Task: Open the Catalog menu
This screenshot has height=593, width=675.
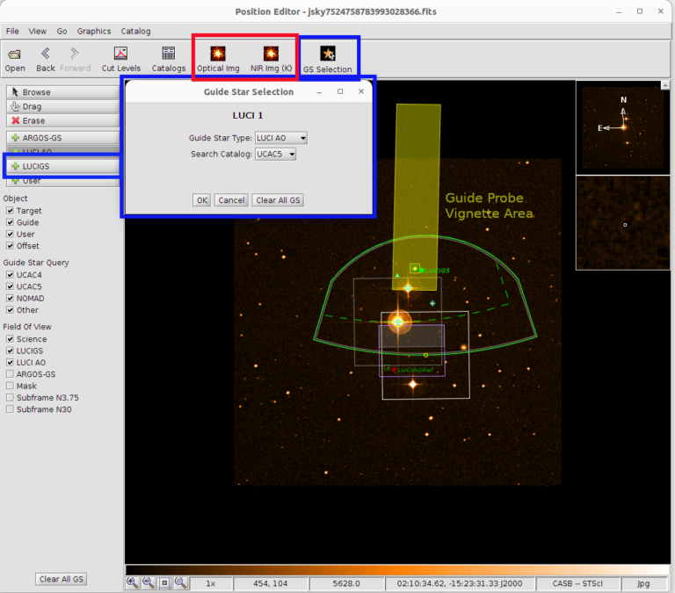Action: [135, 32]
